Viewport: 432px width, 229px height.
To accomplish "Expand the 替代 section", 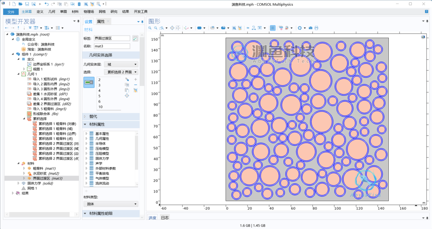I will point(111,117).
